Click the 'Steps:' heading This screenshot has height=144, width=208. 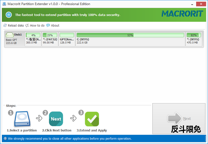pyautogui.click(x=11, y=106)
